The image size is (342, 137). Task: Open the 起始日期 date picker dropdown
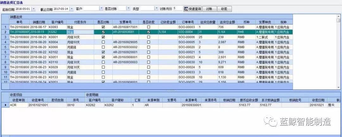coord(34,9)
